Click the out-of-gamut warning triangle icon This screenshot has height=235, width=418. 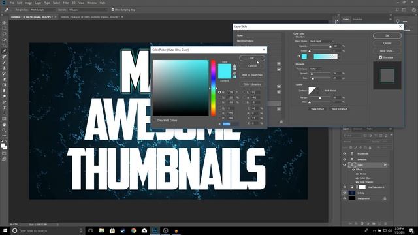coord(234,65)
